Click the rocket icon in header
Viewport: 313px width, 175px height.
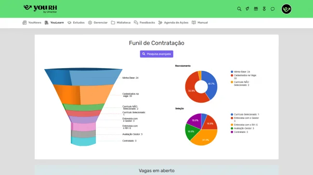click(248, 9)
